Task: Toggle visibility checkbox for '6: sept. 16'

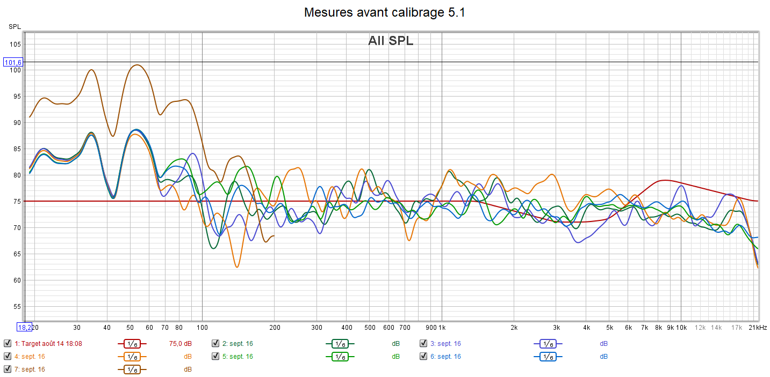Action: [423, 357]
